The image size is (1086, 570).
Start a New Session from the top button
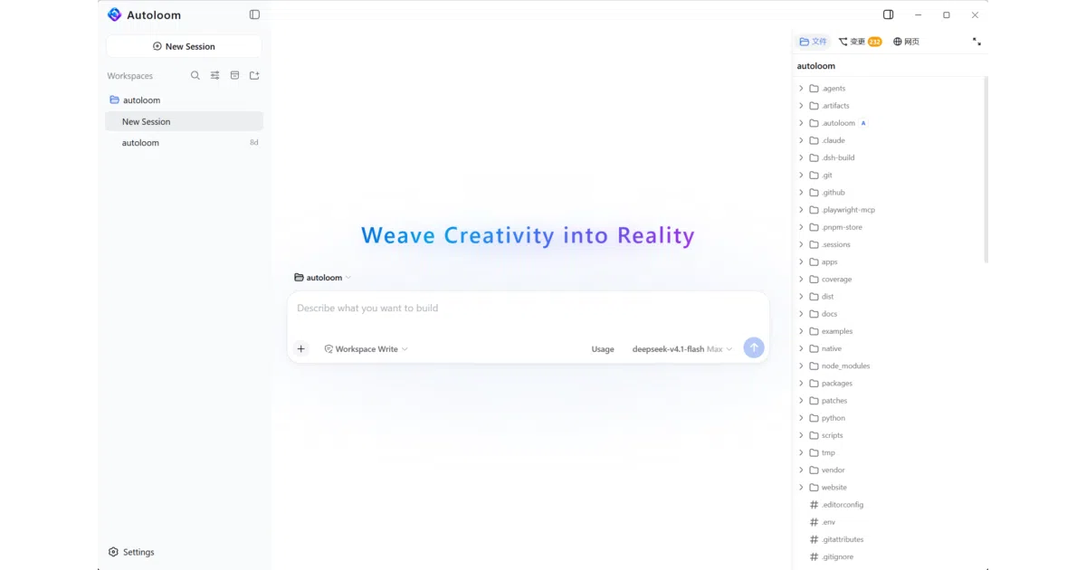(x=184, y=46)
